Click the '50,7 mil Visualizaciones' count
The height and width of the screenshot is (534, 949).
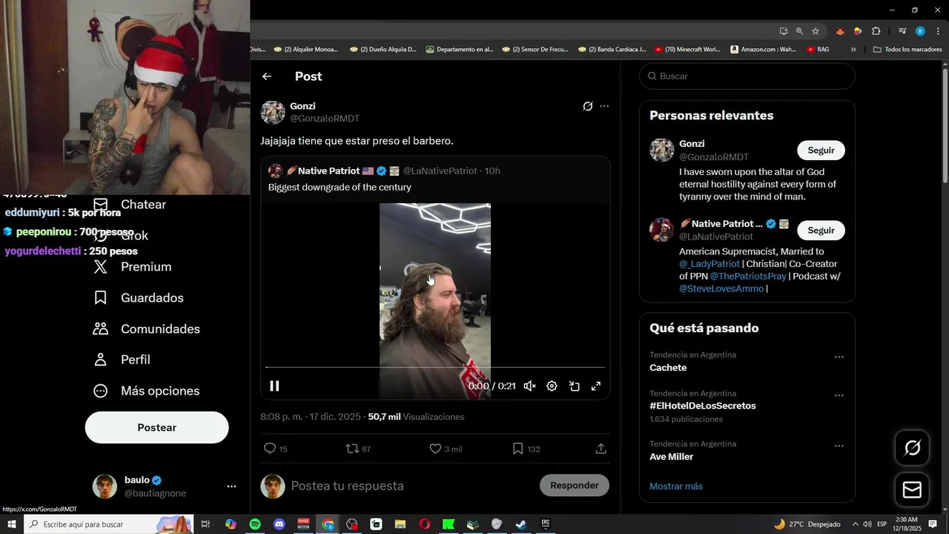416,417
